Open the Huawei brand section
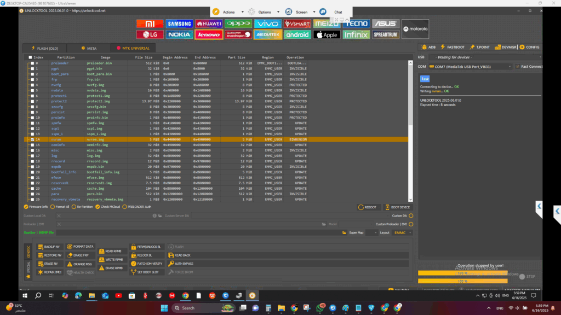 pyautogui.click(x=209, y=24)
